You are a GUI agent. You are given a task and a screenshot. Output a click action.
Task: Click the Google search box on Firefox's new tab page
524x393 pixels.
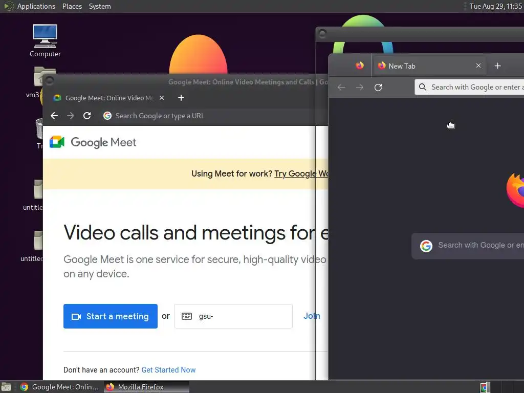point(468,246)
